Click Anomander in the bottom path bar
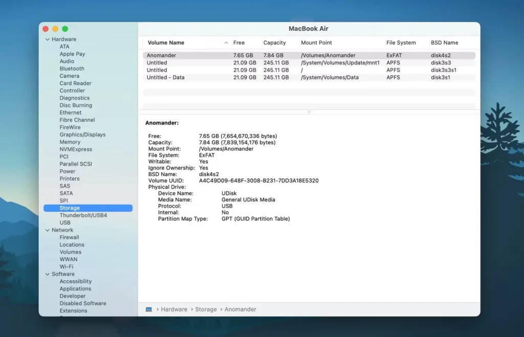 coord(241,309)
